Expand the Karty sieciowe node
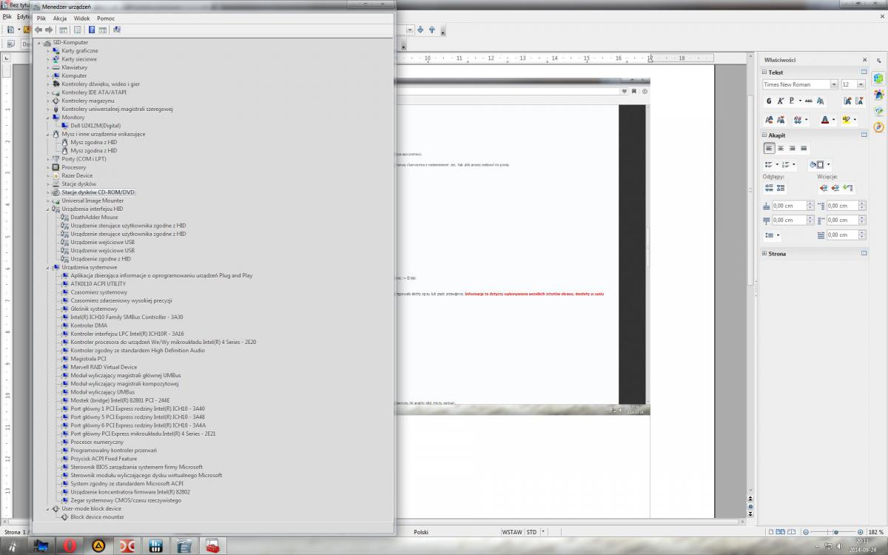The width and height of the screenshot is (888, 555). 49,59
